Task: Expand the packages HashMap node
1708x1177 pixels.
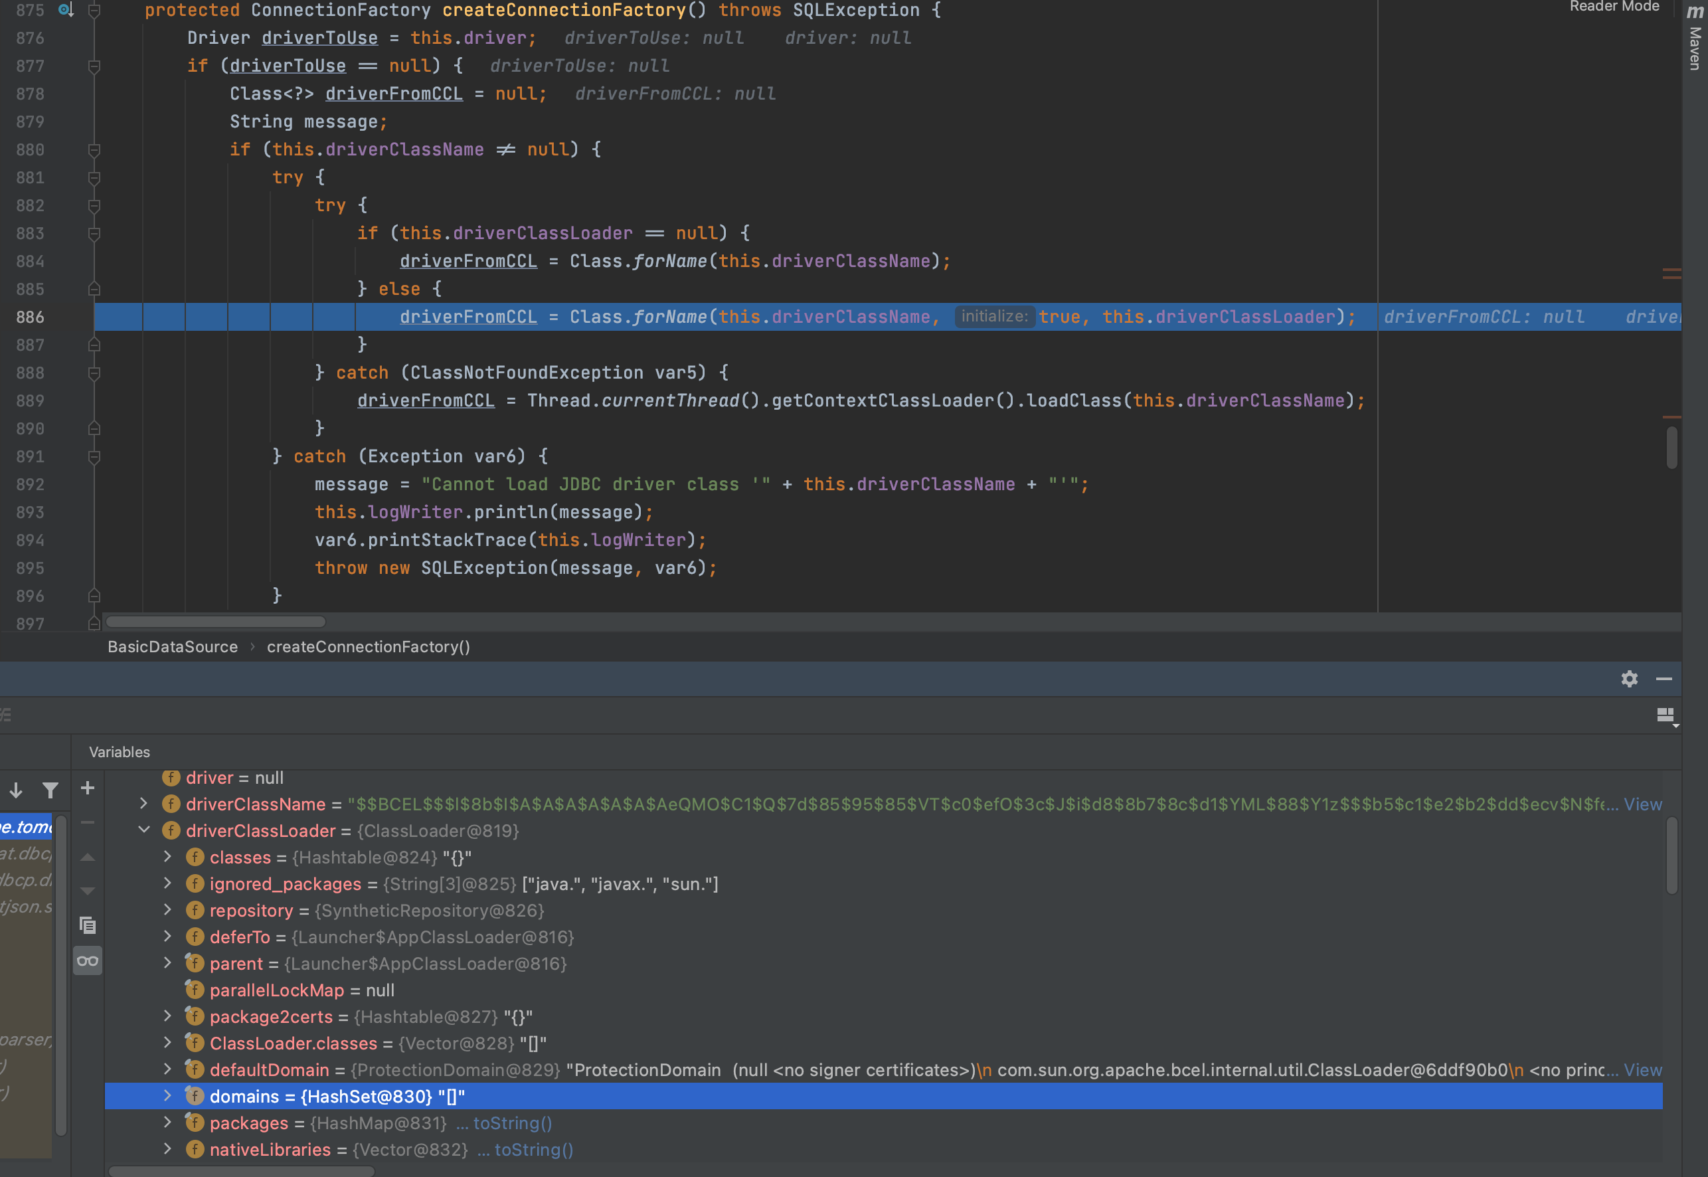Action: coord(167,1123)
